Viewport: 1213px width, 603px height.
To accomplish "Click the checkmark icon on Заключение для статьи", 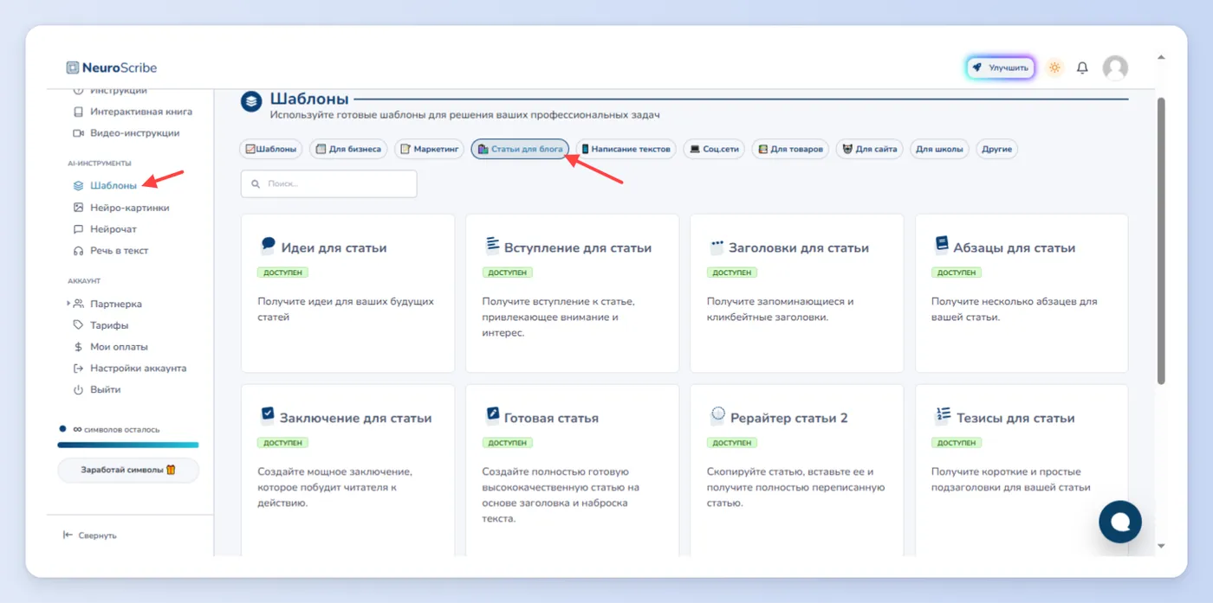I will click(267, 415).
